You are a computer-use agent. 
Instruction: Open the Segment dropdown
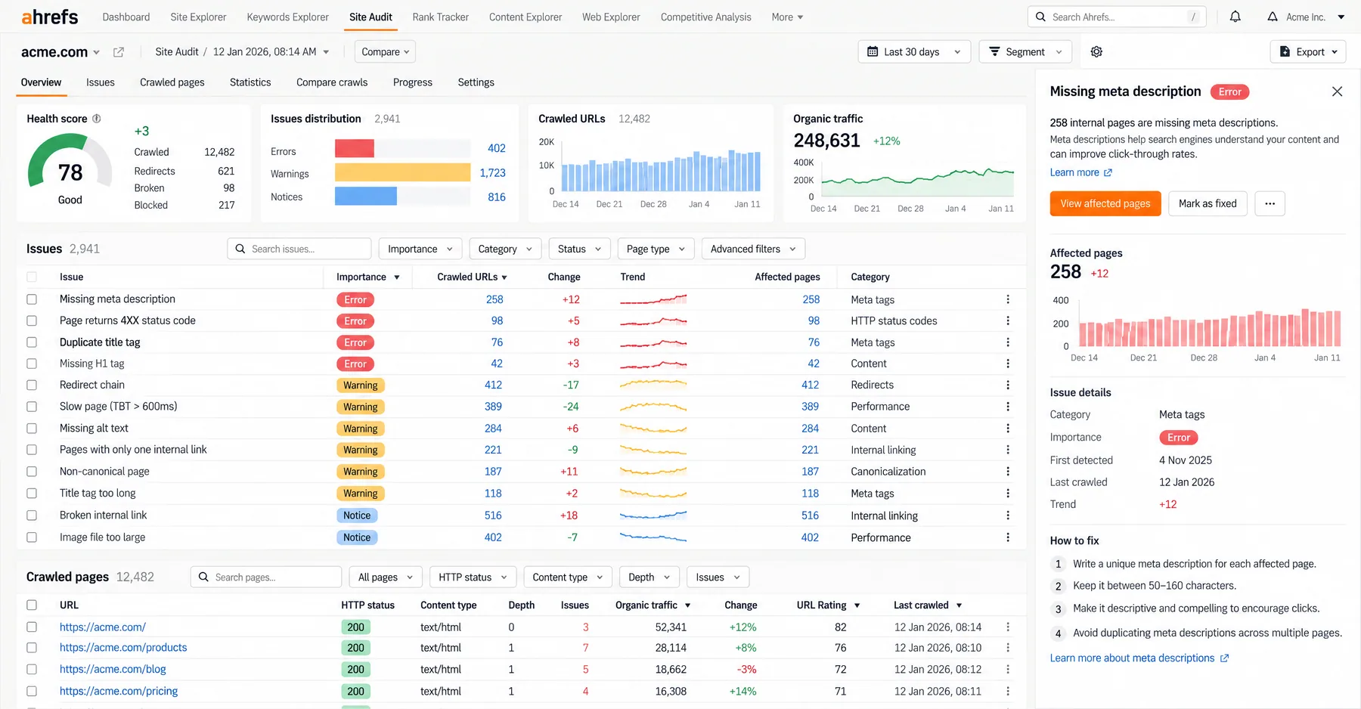pos(1025,51)
